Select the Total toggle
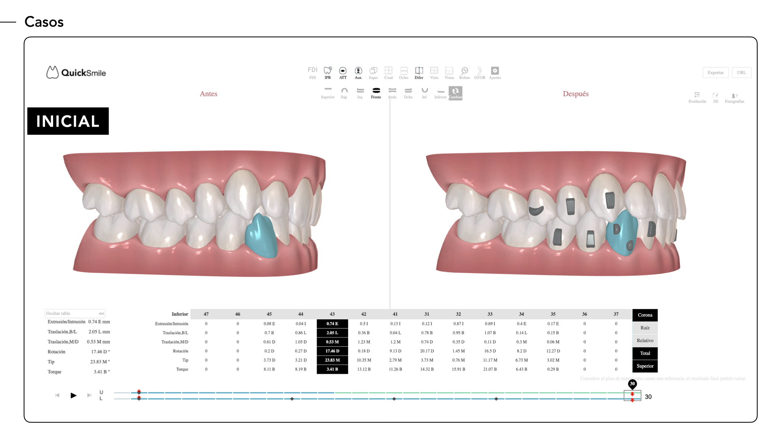Screen dimensions: 778x437 click(x=645, y=353)
